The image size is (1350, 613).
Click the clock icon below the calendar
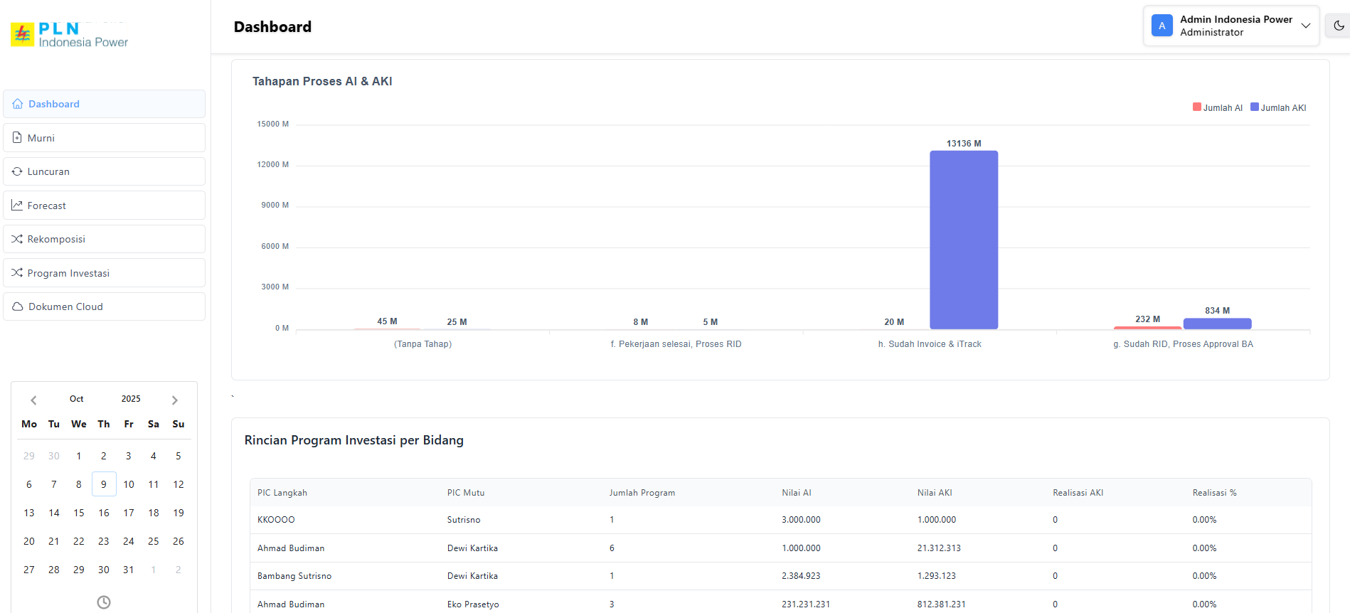tap(104, 602)
